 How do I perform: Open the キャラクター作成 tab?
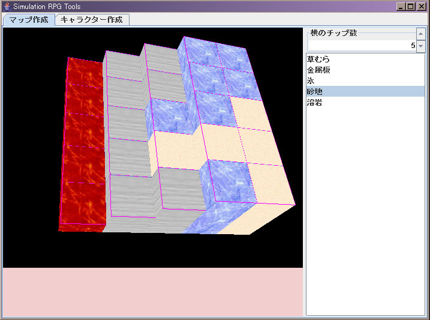[x=92, y=20]
